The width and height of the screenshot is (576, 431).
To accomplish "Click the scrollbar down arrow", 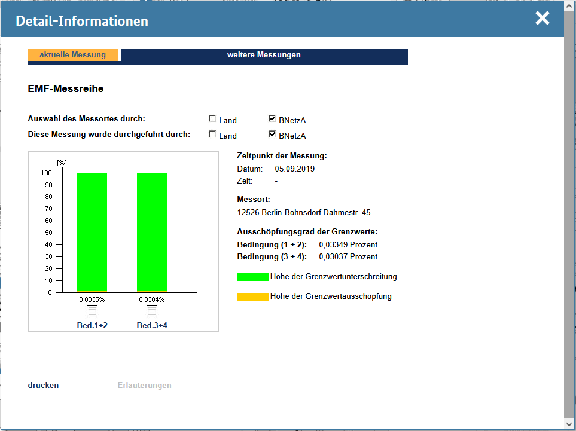I will (x=569, y=424).
